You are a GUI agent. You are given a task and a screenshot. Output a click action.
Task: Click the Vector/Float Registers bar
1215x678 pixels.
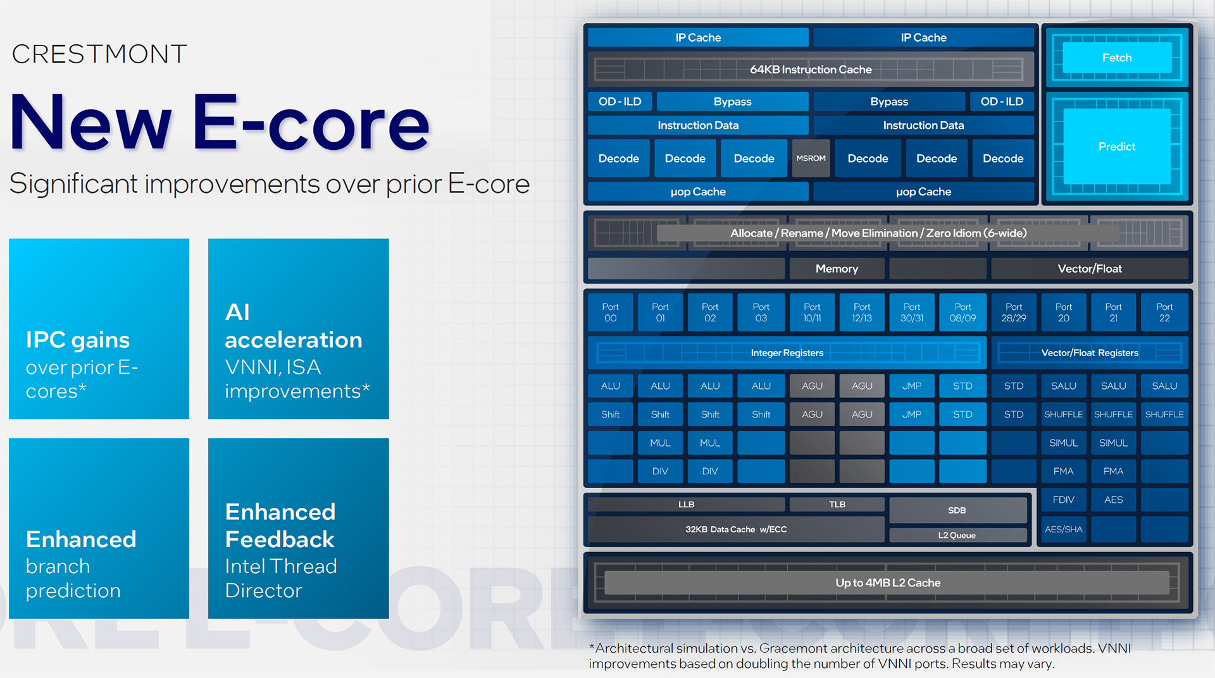click(1089, 353)
